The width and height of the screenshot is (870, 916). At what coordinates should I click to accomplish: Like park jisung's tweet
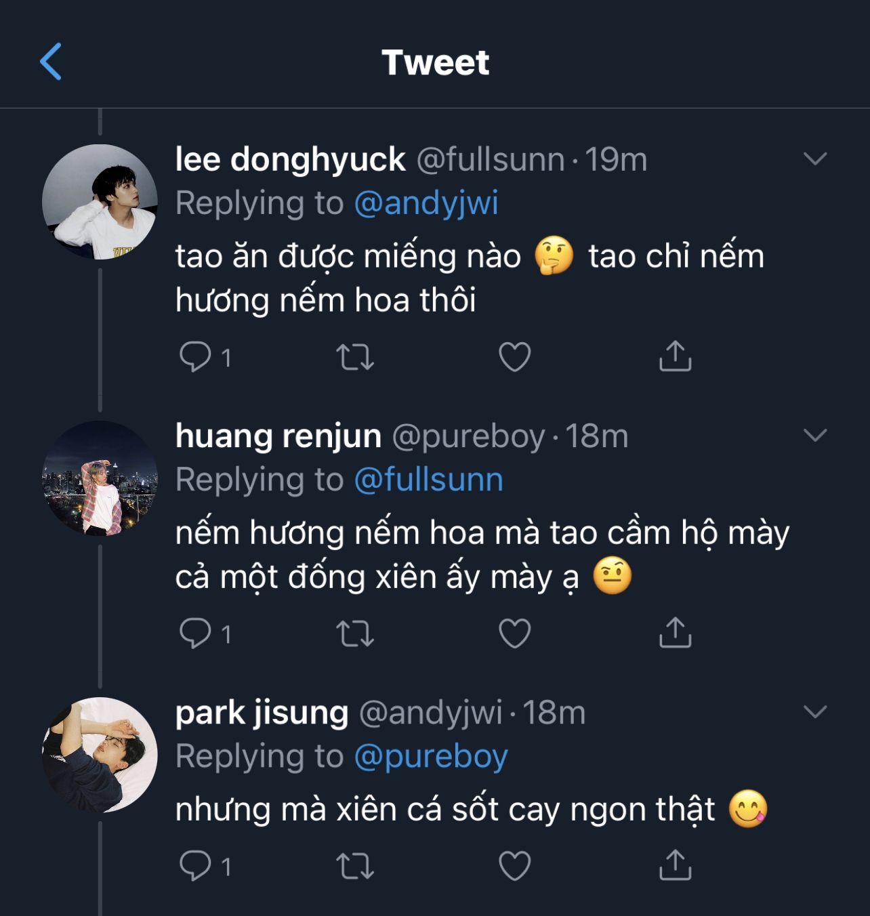click(x=514, y=865)
